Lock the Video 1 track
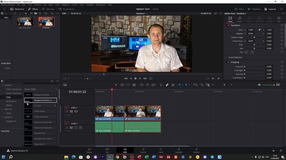Image resolution: width=286 pixels, height=160 pixels. click(67, 112)
